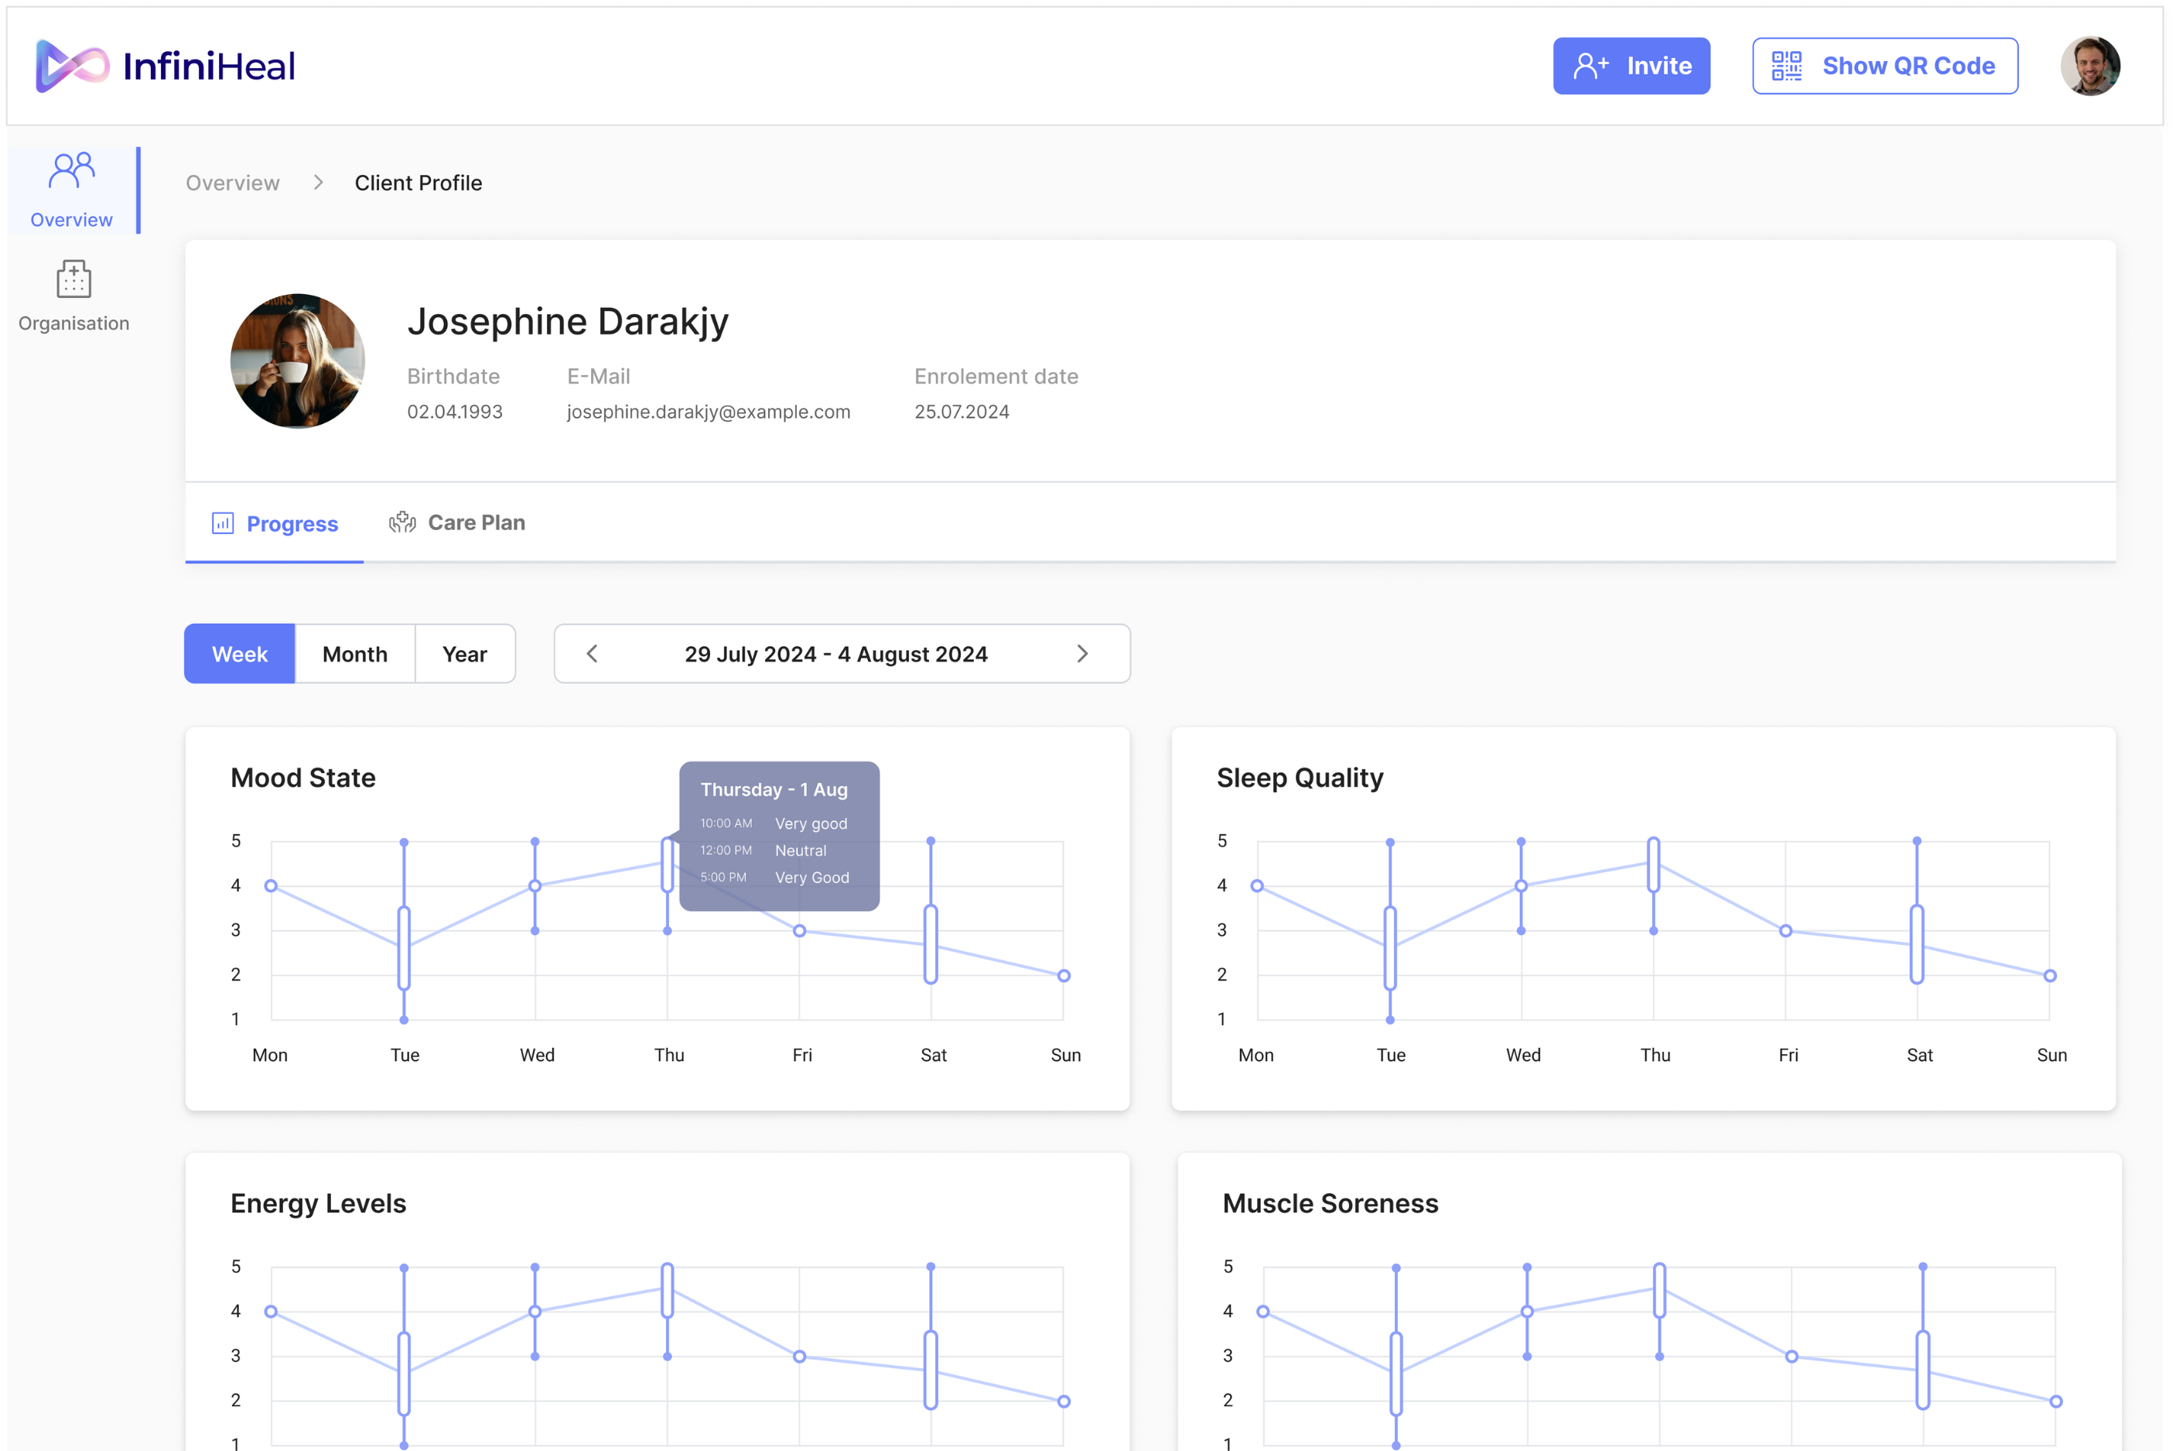Viewport: 2176px width, 1451px height.
Task: Click Mood State Monday data point
Action: coord(271,885)
